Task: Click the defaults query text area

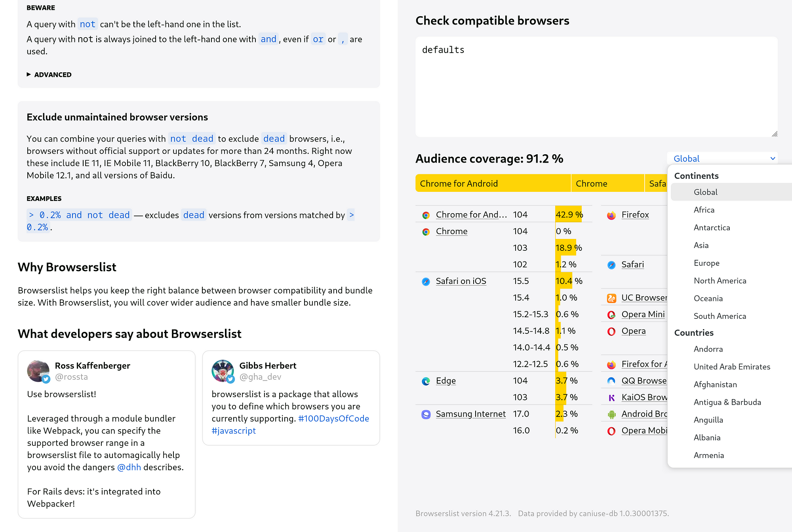Action: click(x=596, y=87)
